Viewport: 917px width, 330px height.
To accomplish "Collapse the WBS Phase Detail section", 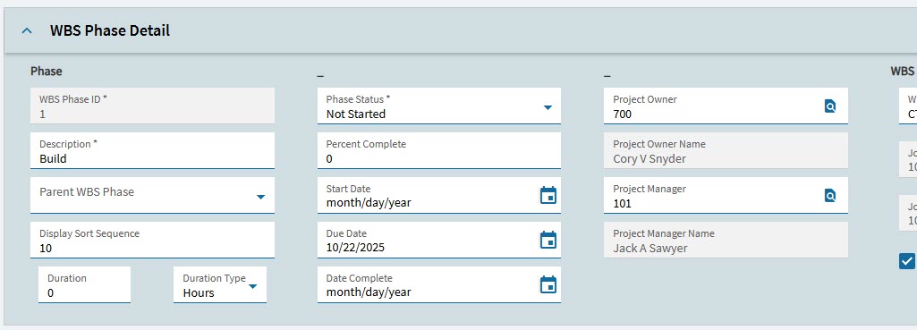I will (27, 31).
